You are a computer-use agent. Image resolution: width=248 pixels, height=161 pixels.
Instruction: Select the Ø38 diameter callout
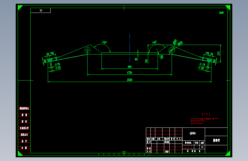point(180,43)
